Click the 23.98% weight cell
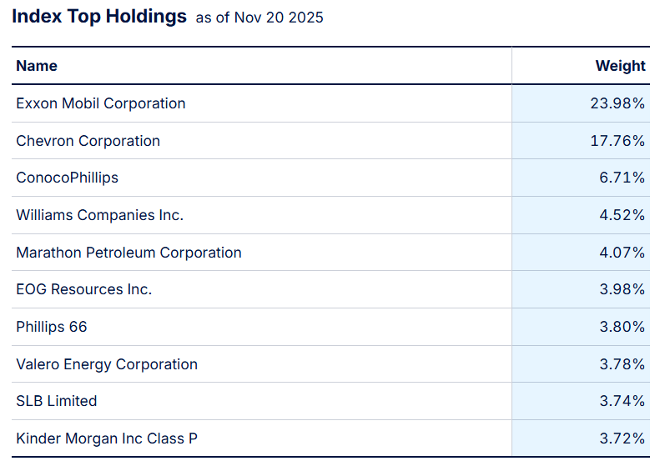660x471 pixels. [x=617, y=103]
